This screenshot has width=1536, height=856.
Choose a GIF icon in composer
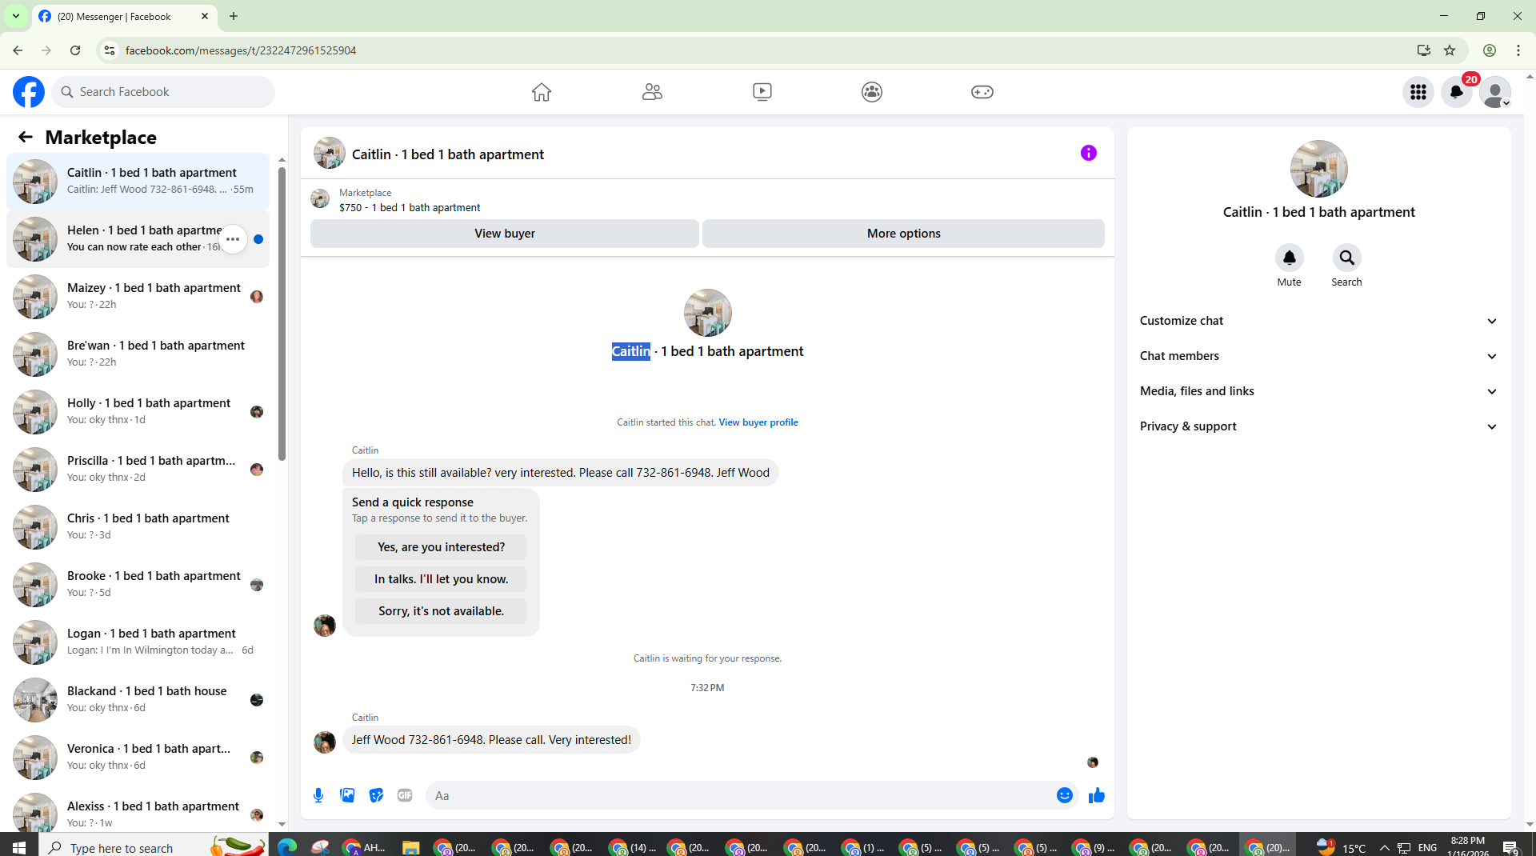[405, 795]
